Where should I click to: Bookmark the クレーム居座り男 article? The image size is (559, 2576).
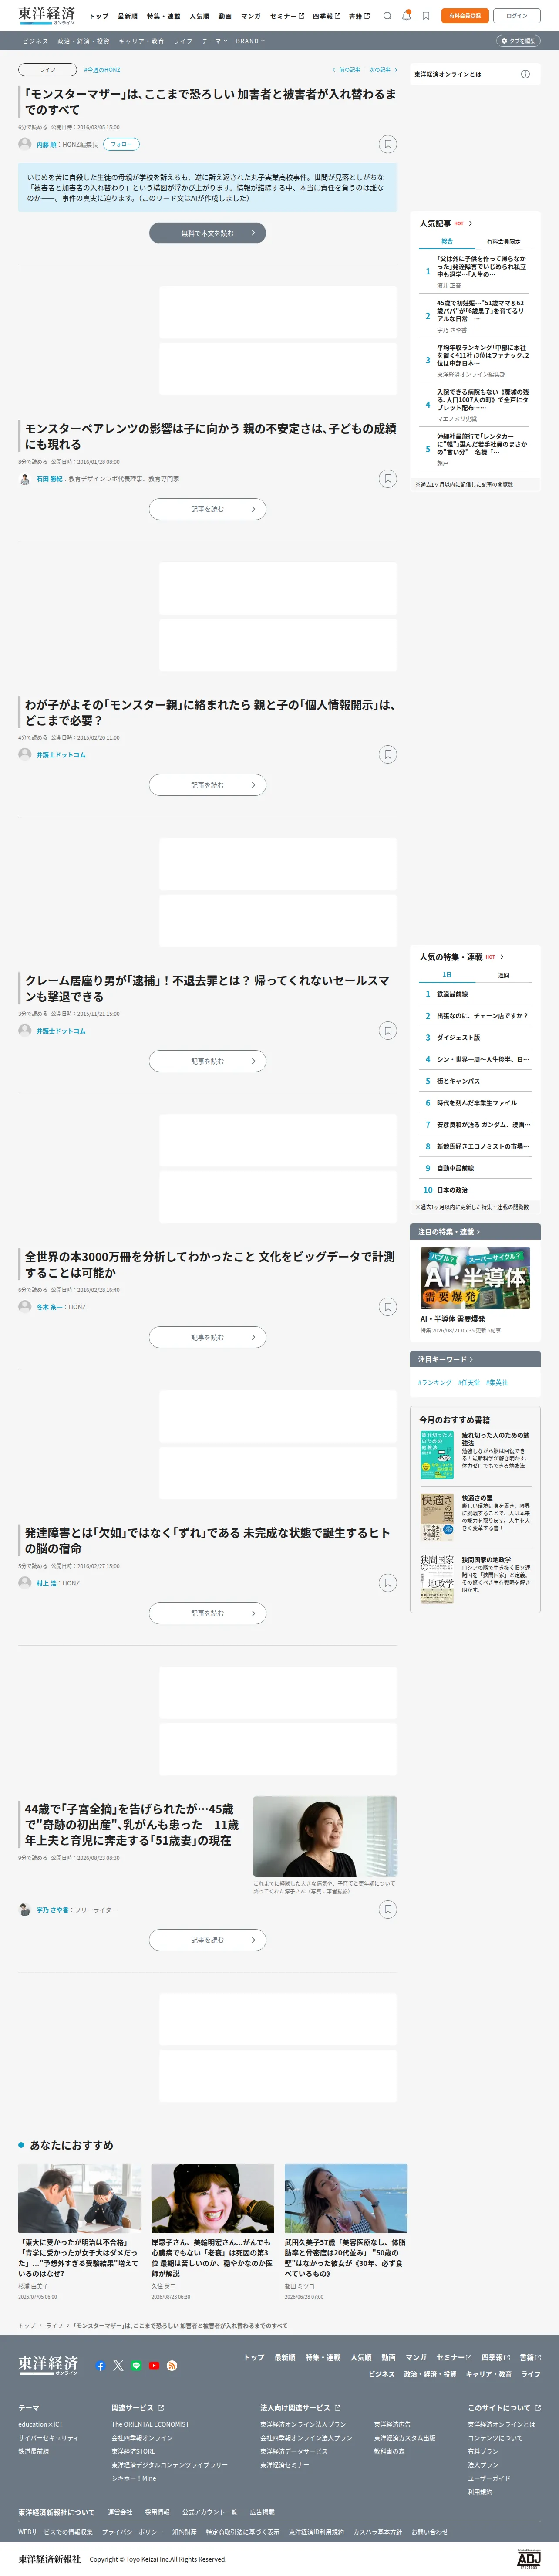click(x=388, y=1031)
